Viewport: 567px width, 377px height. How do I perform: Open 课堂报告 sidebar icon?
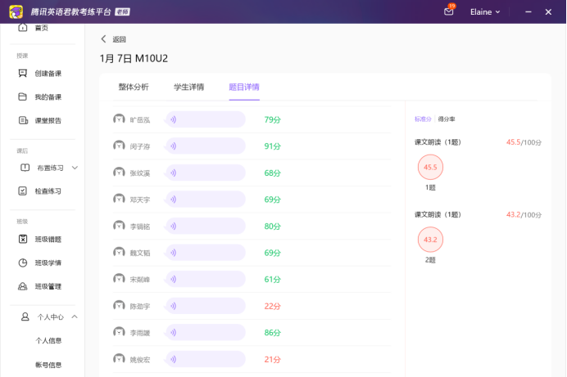pos(23,120)
